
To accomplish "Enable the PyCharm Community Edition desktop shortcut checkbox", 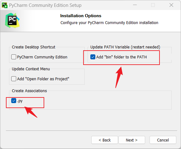I will point(14,57).
